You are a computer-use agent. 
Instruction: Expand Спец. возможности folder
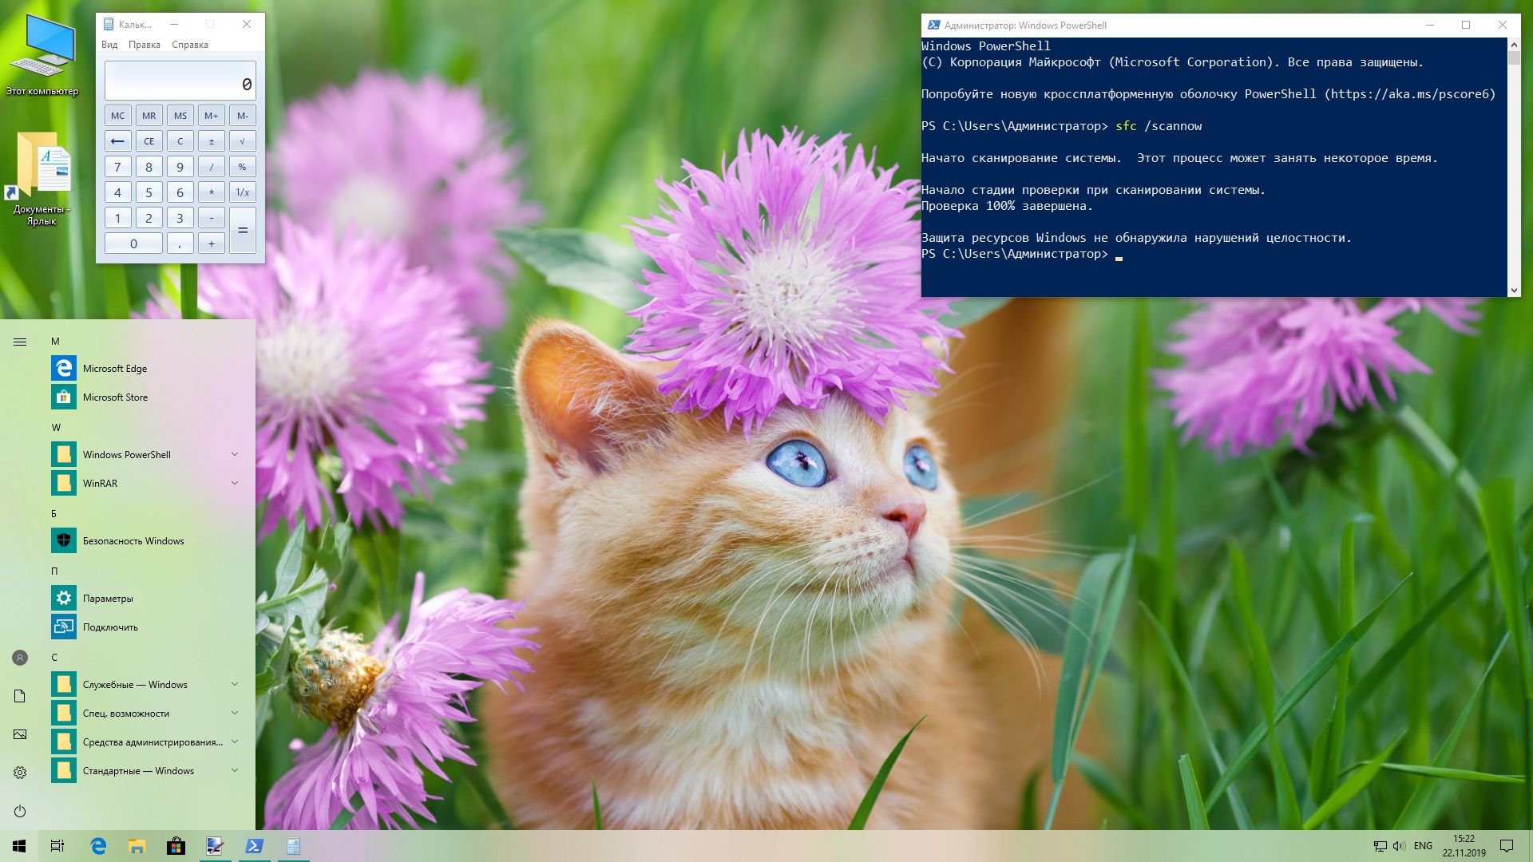coord(235,713)
